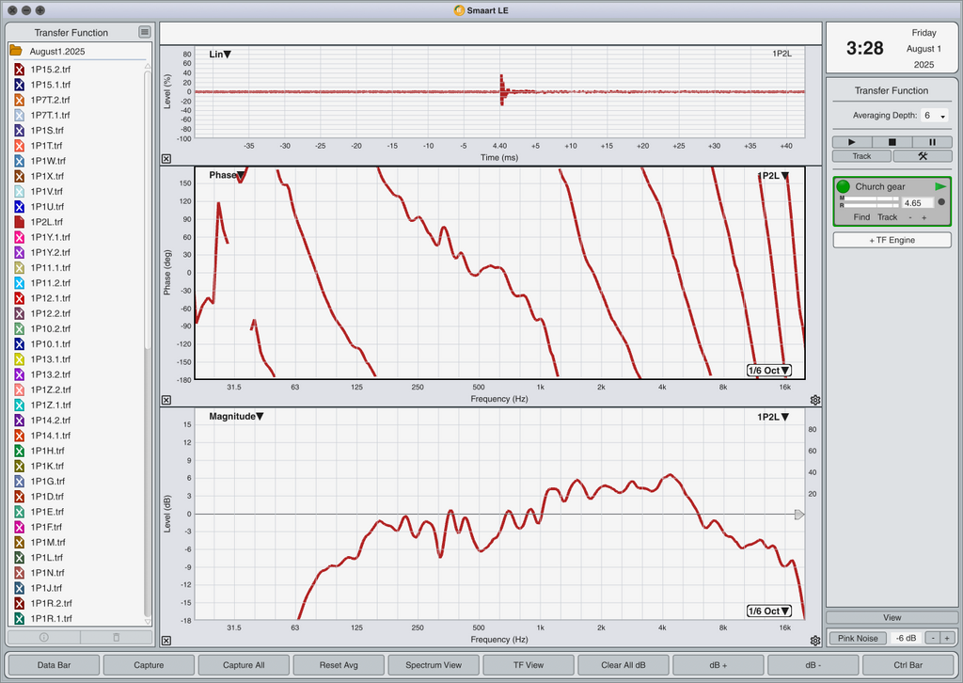Add a new engine with + TF Engine
963x683 pixels.
tap(892, 240)
